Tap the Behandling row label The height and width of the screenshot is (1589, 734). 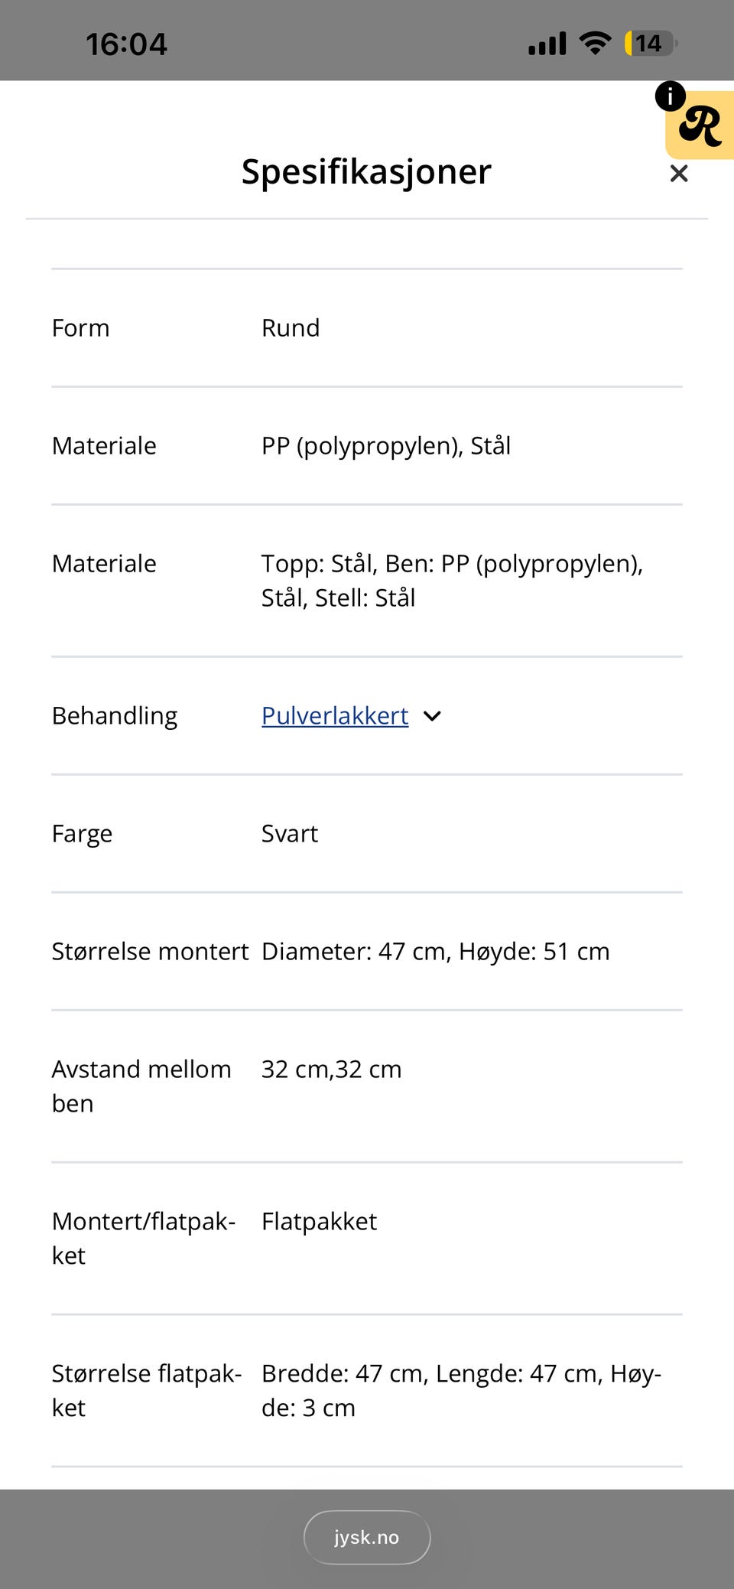tap(115, 716)
